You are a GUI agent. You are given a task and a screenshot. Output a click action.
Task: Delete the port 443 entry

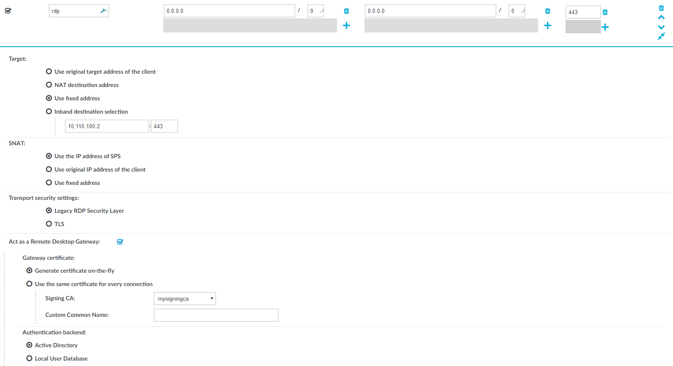pos(605,12)
